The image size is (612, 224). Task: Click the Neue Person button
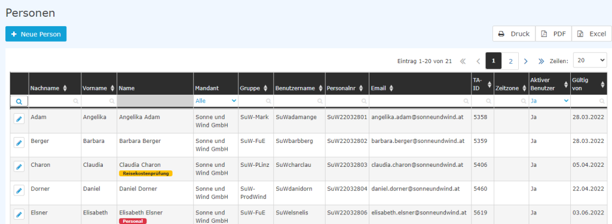click(x=36, y=34)
